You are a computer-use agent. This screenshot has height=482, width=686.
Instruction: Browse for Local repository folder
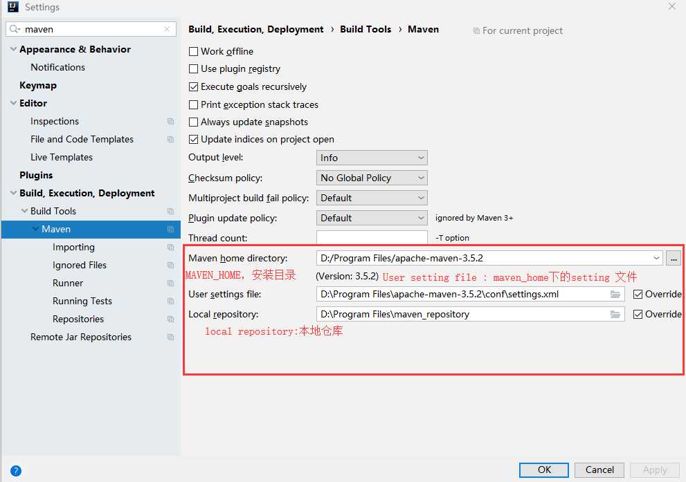point(615,315)
